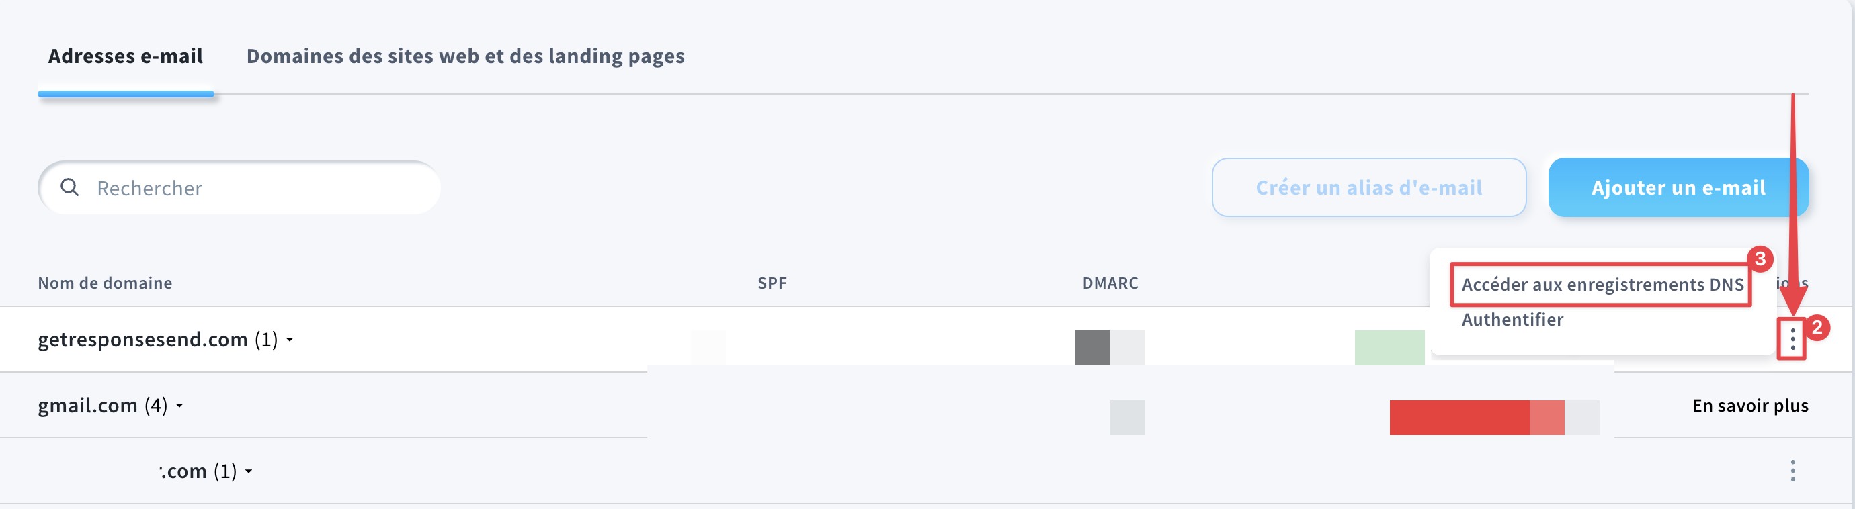Screen dimensions: 1855x509
Task: Expand the getresponsesend.com (1) dropdown arrow
Action: coord(290,339)
